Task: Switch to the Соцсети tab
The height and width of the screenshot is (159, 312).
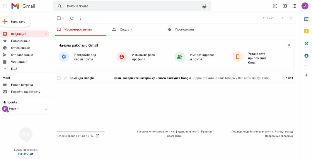Action: (136, 30)
